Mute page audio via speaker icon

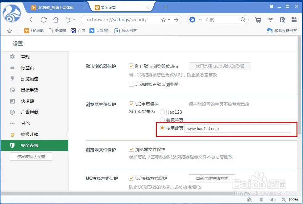[x=273, y=200]
